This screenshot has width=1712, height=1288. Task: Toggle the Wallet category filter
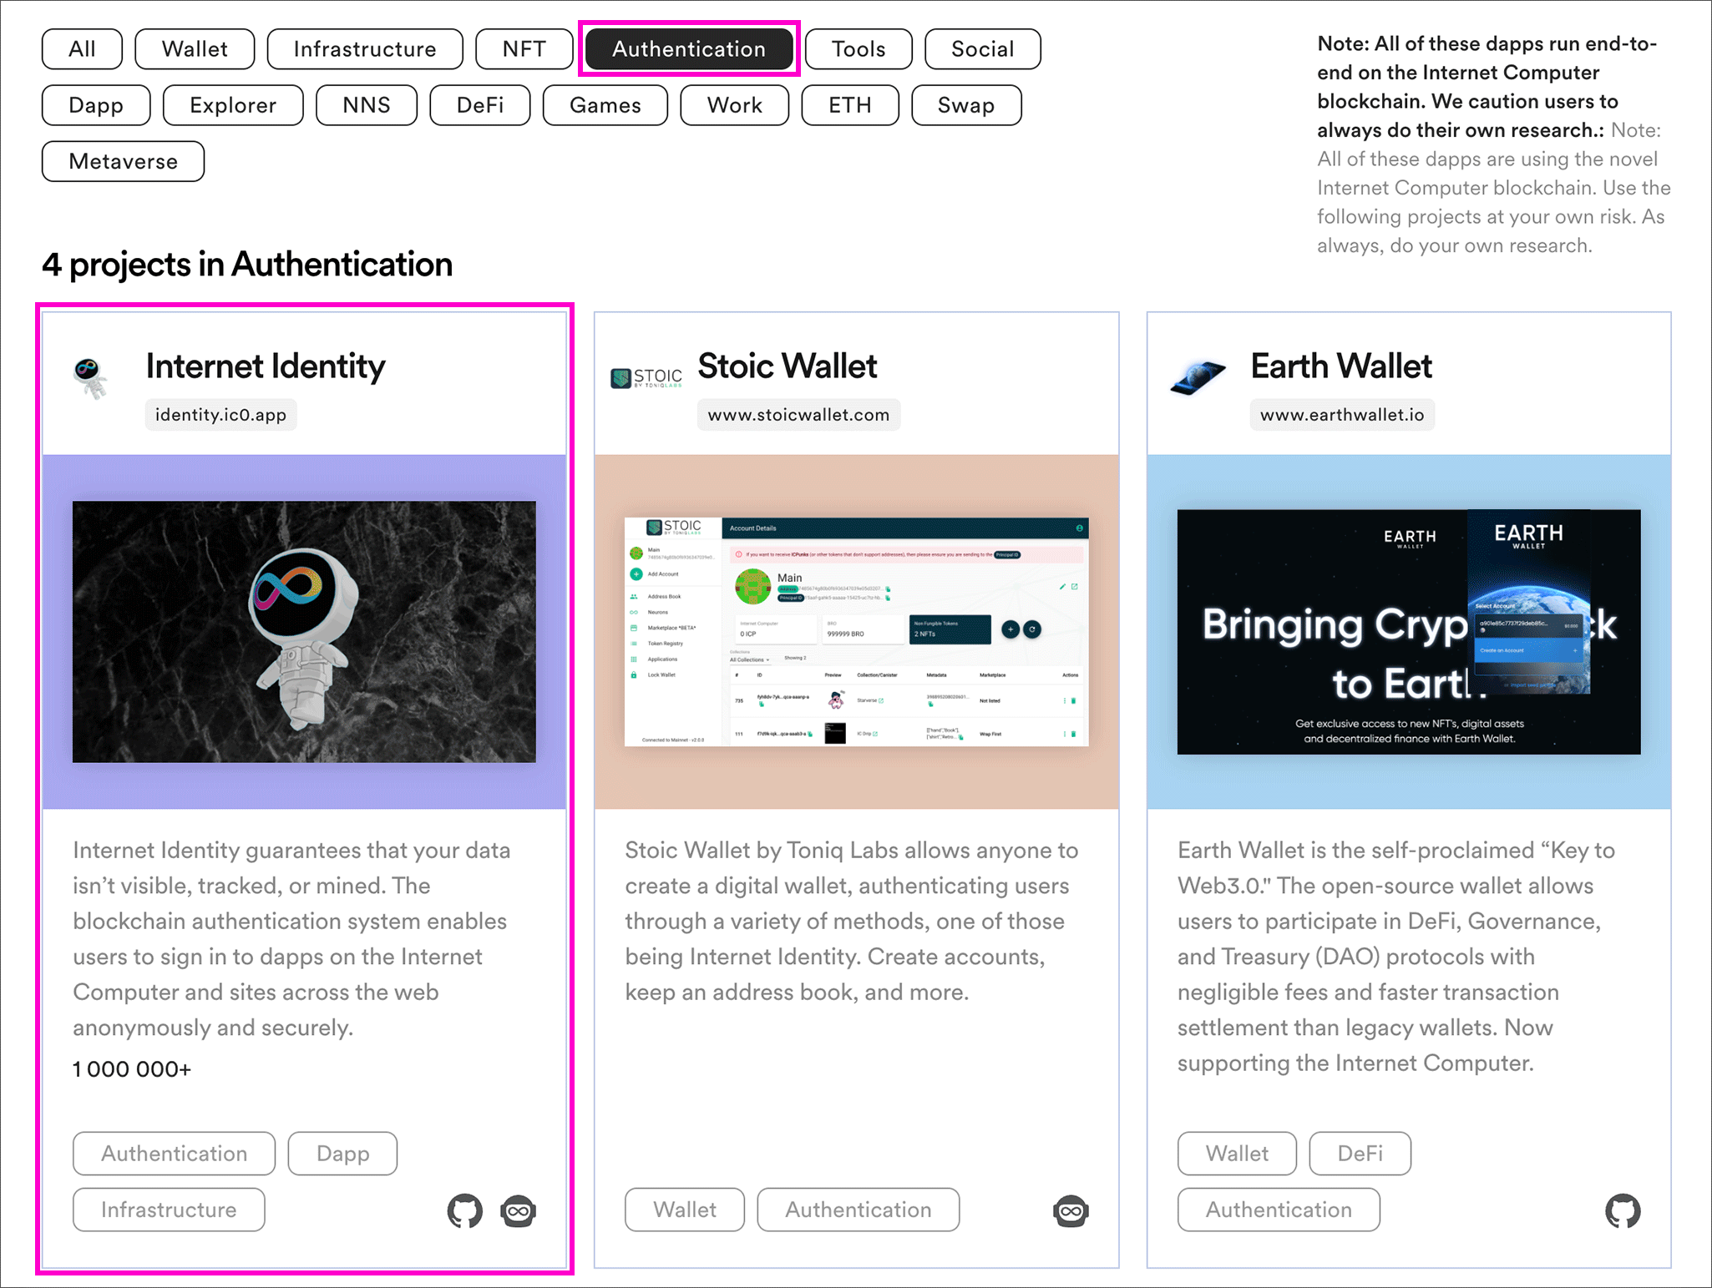195,49
